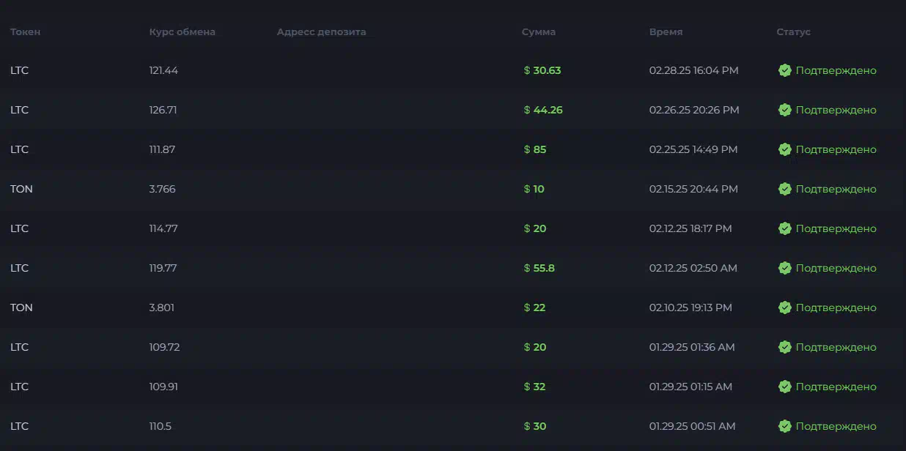Click exchange rate 111.87
The height and width of the screenshot is (451, 906).
tap(162, 149)
